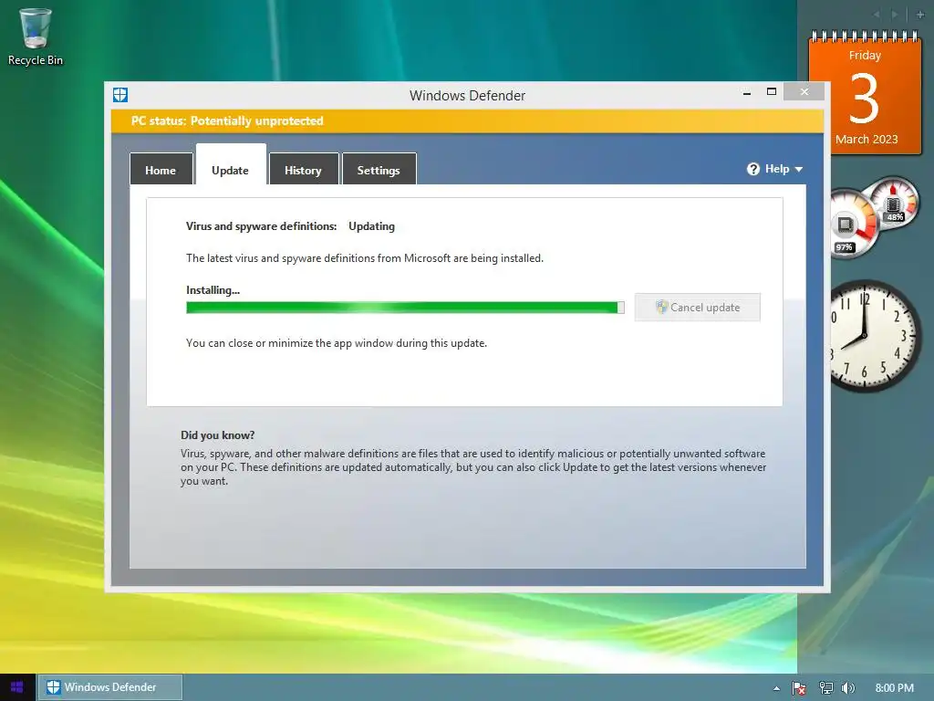Viewport: 934px width, 701px height.
Task: Open the Action Center flag icon
Action: click(x=799, y=688)
